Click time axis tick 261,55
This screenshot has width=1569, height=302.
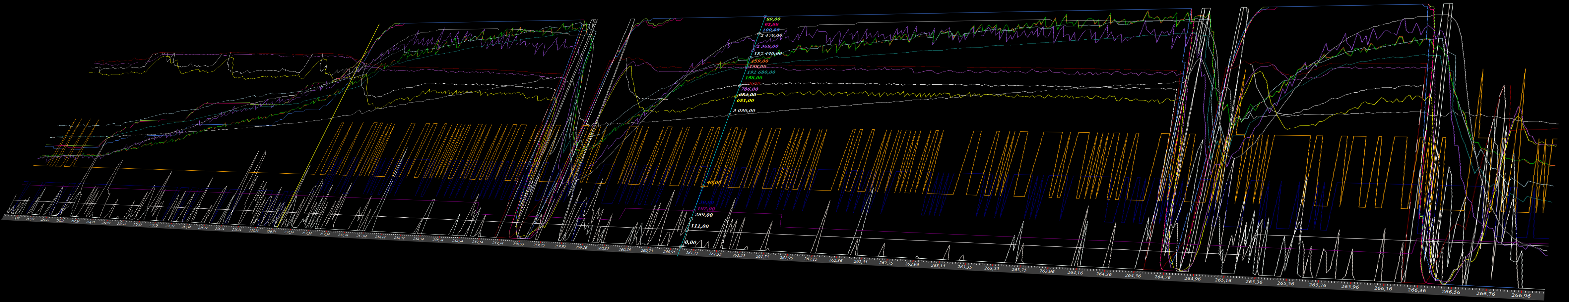pyautogui.click(x=739, y=255)
